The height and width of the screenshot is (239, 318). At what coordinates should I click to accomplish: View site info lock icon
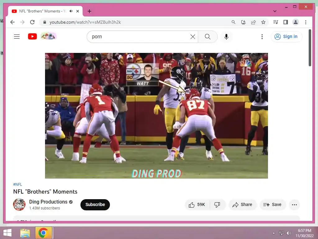tap(45, 22)
